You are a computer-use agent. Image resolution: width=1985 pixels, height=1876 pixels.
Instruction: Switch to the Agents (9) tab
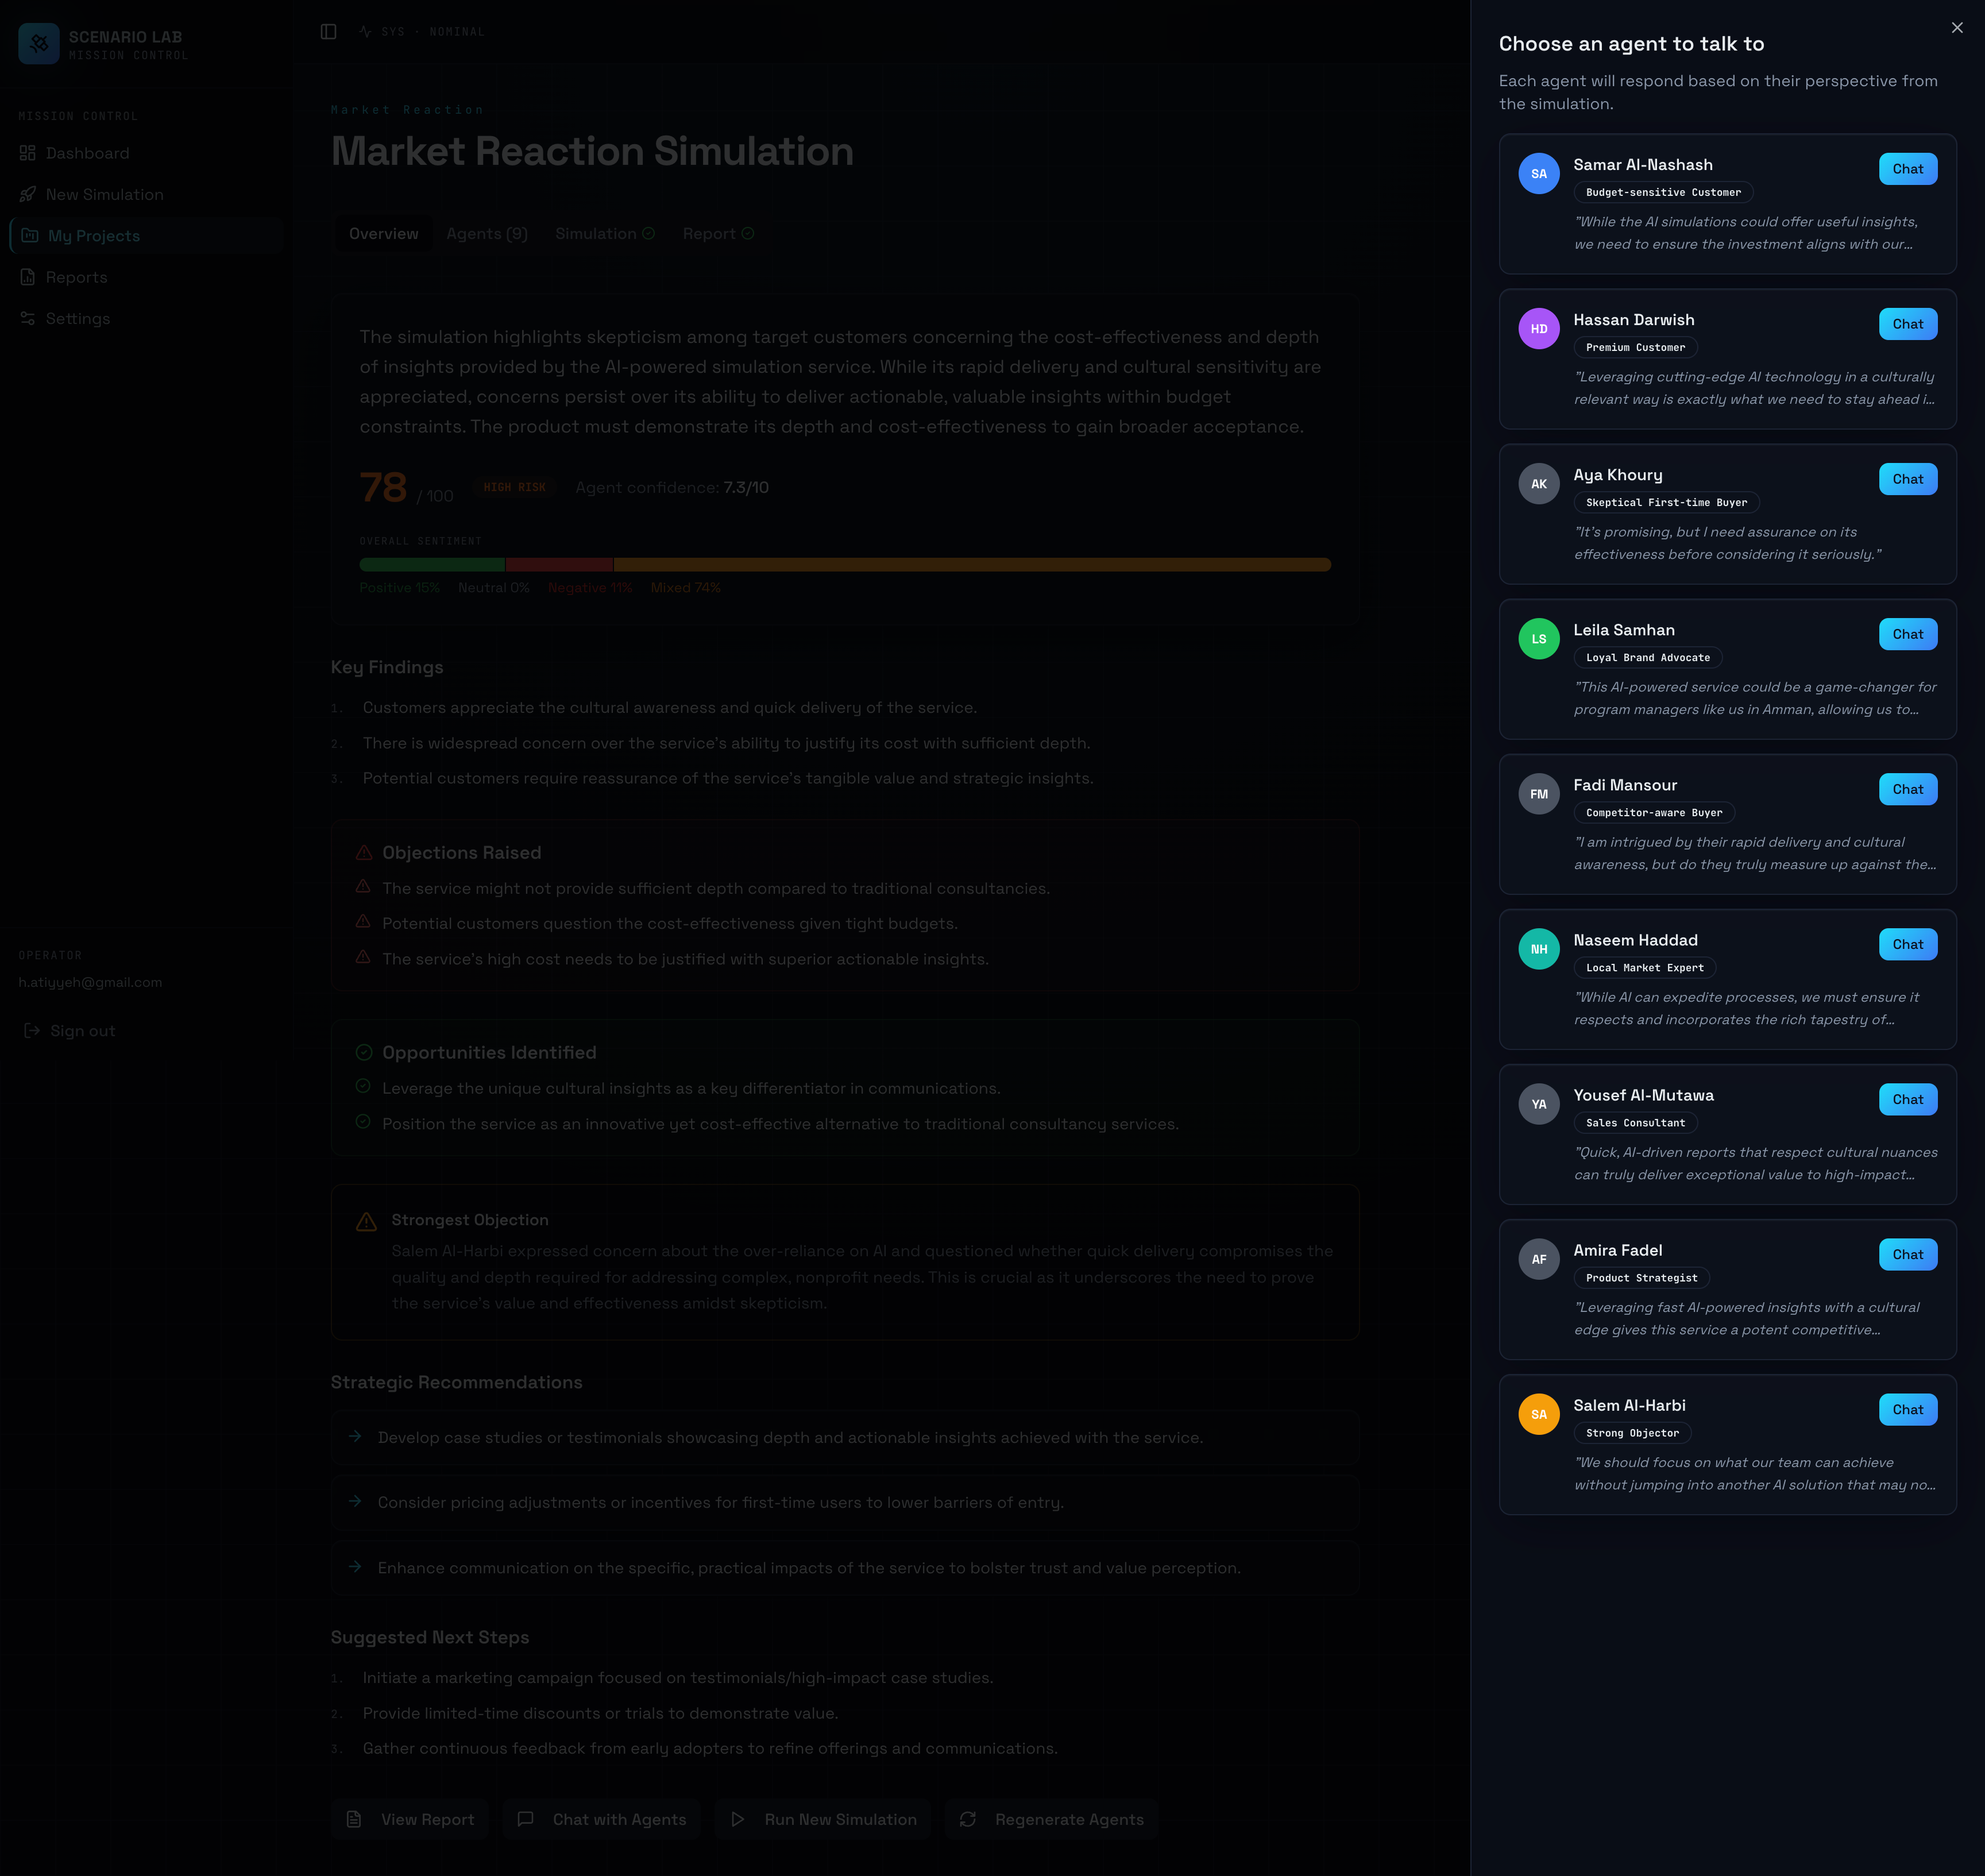[x=487, y=234]
